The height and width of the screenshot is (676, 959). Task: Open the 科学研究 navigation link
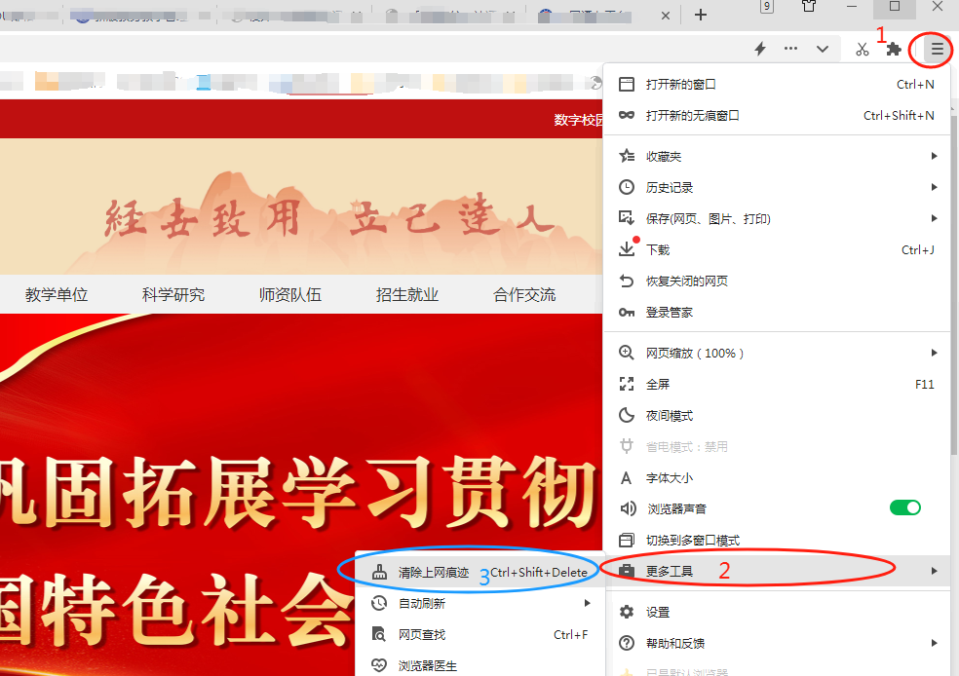pyautogui.click(x=173, y=294)
